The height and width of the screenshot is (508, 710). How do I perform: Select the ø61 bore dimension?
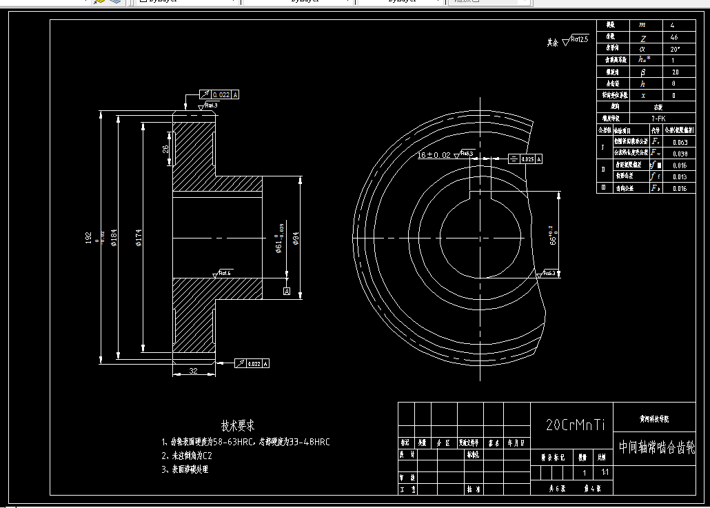279,238
